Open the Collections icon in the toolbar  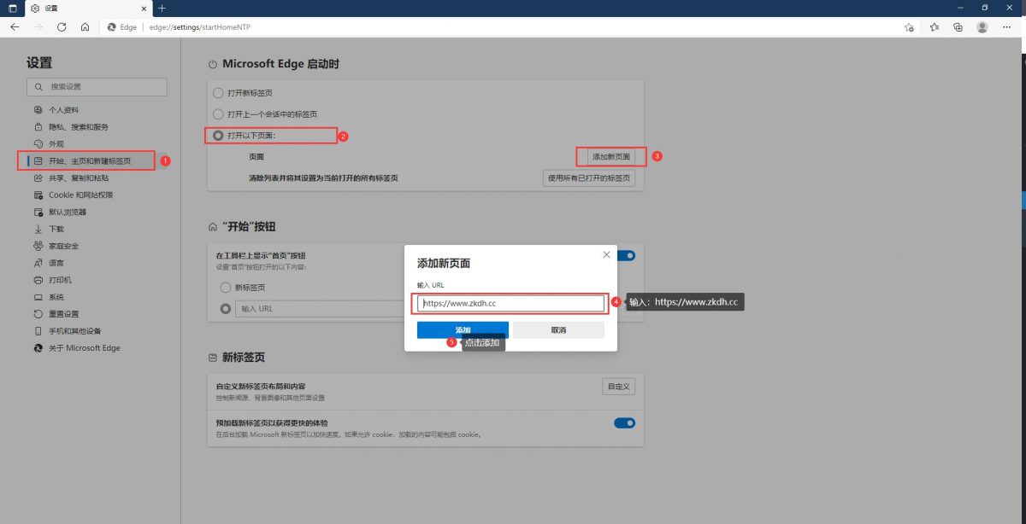pos(958,27)
